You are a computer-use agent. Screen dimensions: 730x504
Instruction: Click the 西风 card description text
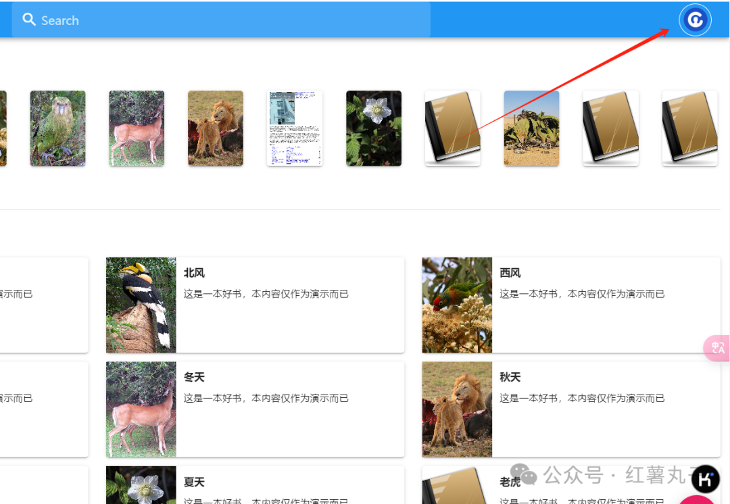click(x=582, y=294)
